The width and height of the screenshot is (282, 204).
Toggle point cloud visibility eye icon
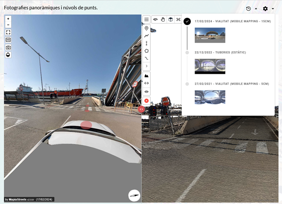click(x=147, y=92)
